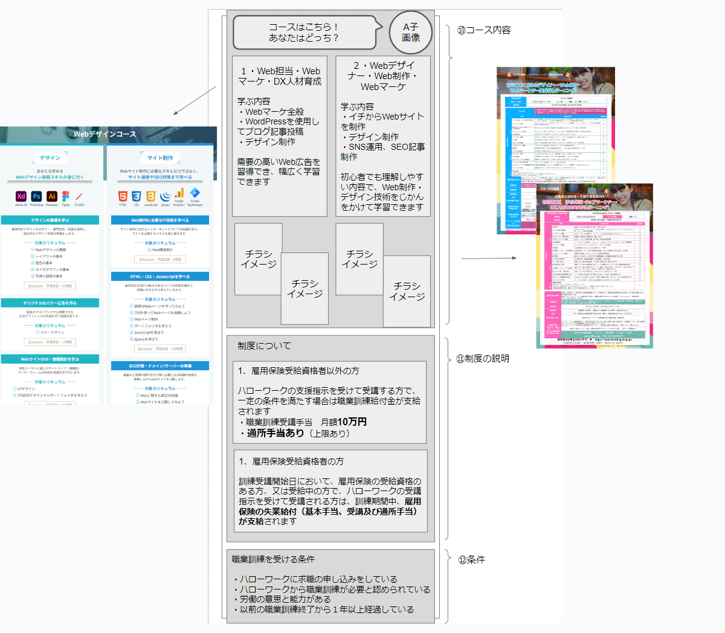Select the デザイン tab label
The height and width of the screenshot is (633, 725).
(x=50, y=158)
